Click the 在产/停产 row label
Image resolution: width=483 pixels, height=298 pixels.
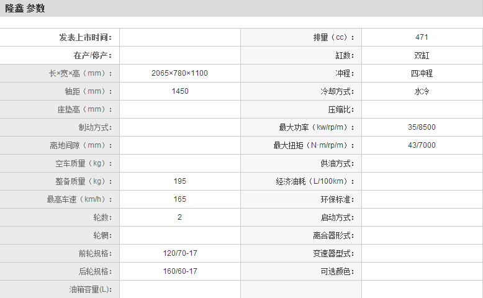93,56
